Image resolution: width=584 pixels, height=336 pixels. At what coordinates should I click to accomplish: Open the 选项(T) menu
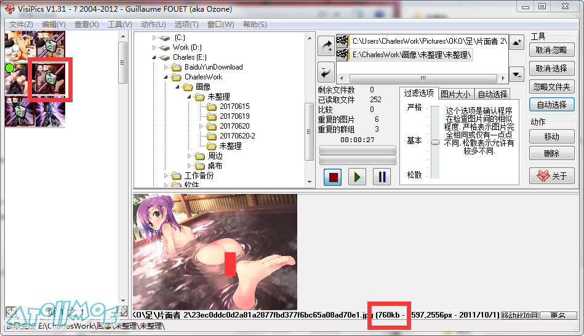tap(186, 25)
